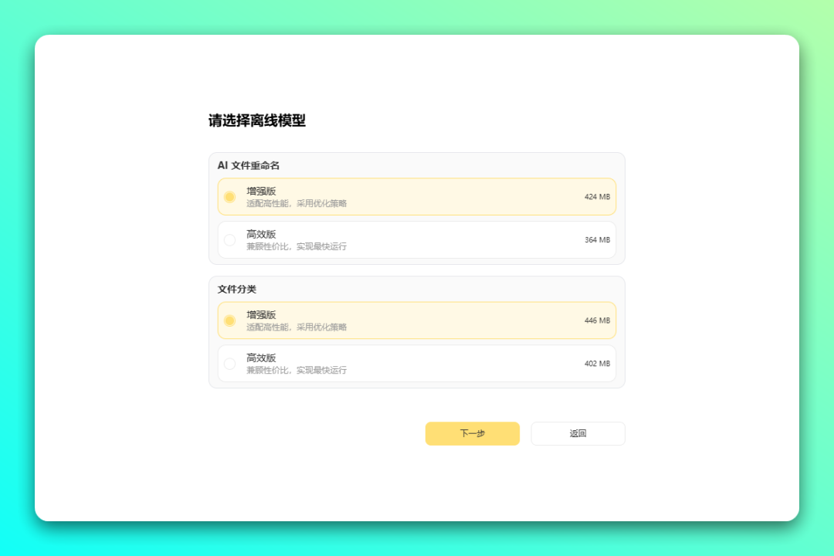Click the AI 文件重命名 section heading
The image size is (834, 556).
[248, 165]
